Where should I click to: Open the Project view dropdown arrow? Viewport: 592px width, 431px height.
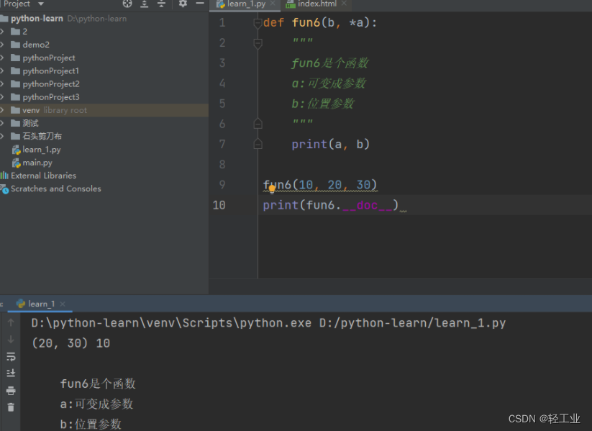(41, 4)
